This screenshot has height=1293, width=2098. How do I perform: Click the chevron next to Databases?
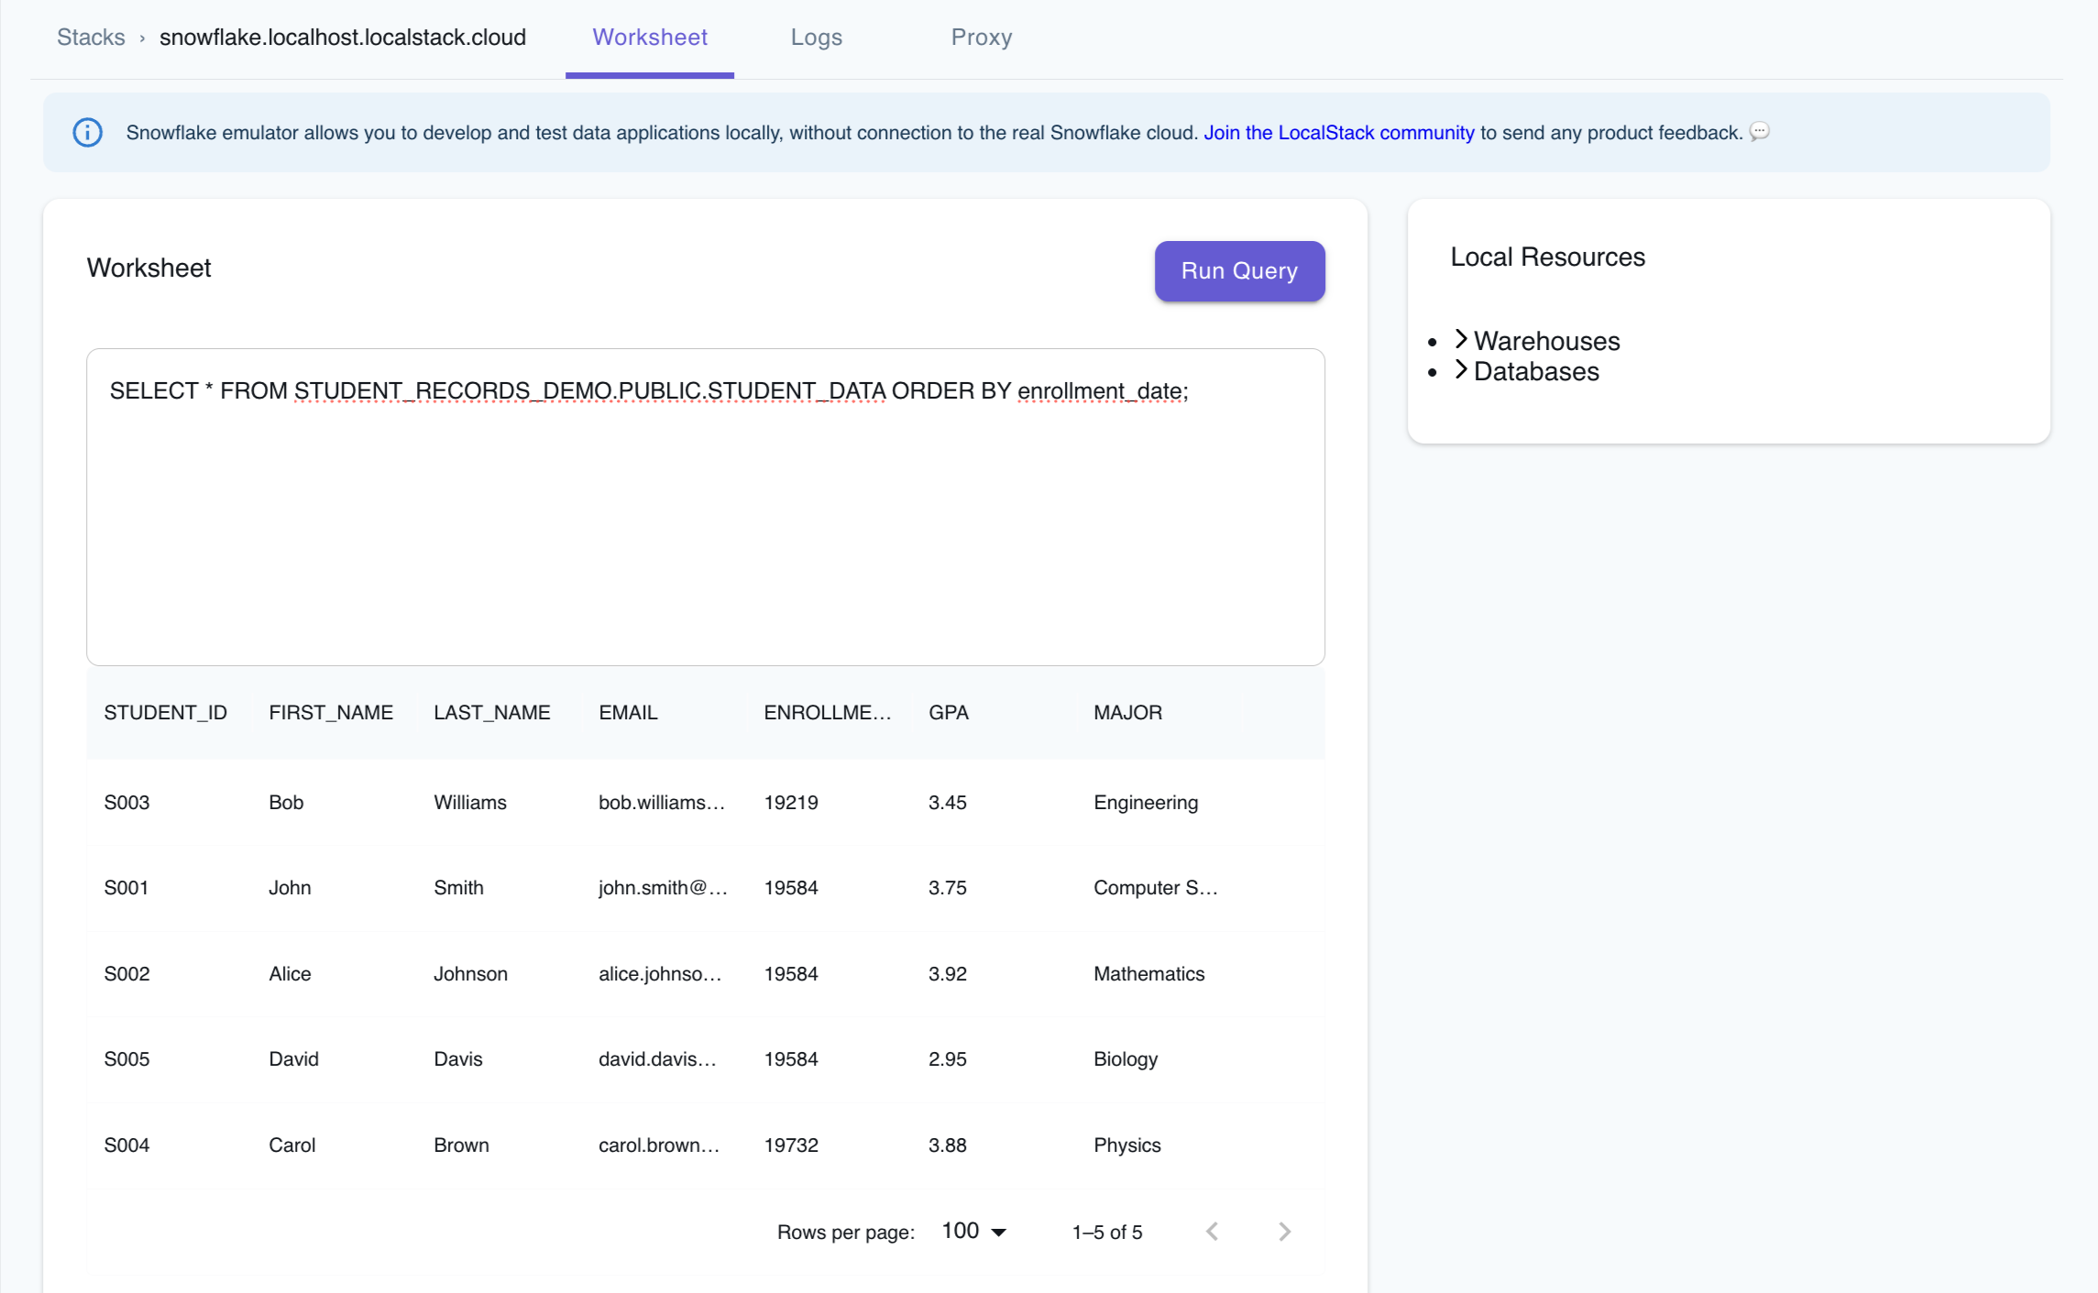[1460, 371]
